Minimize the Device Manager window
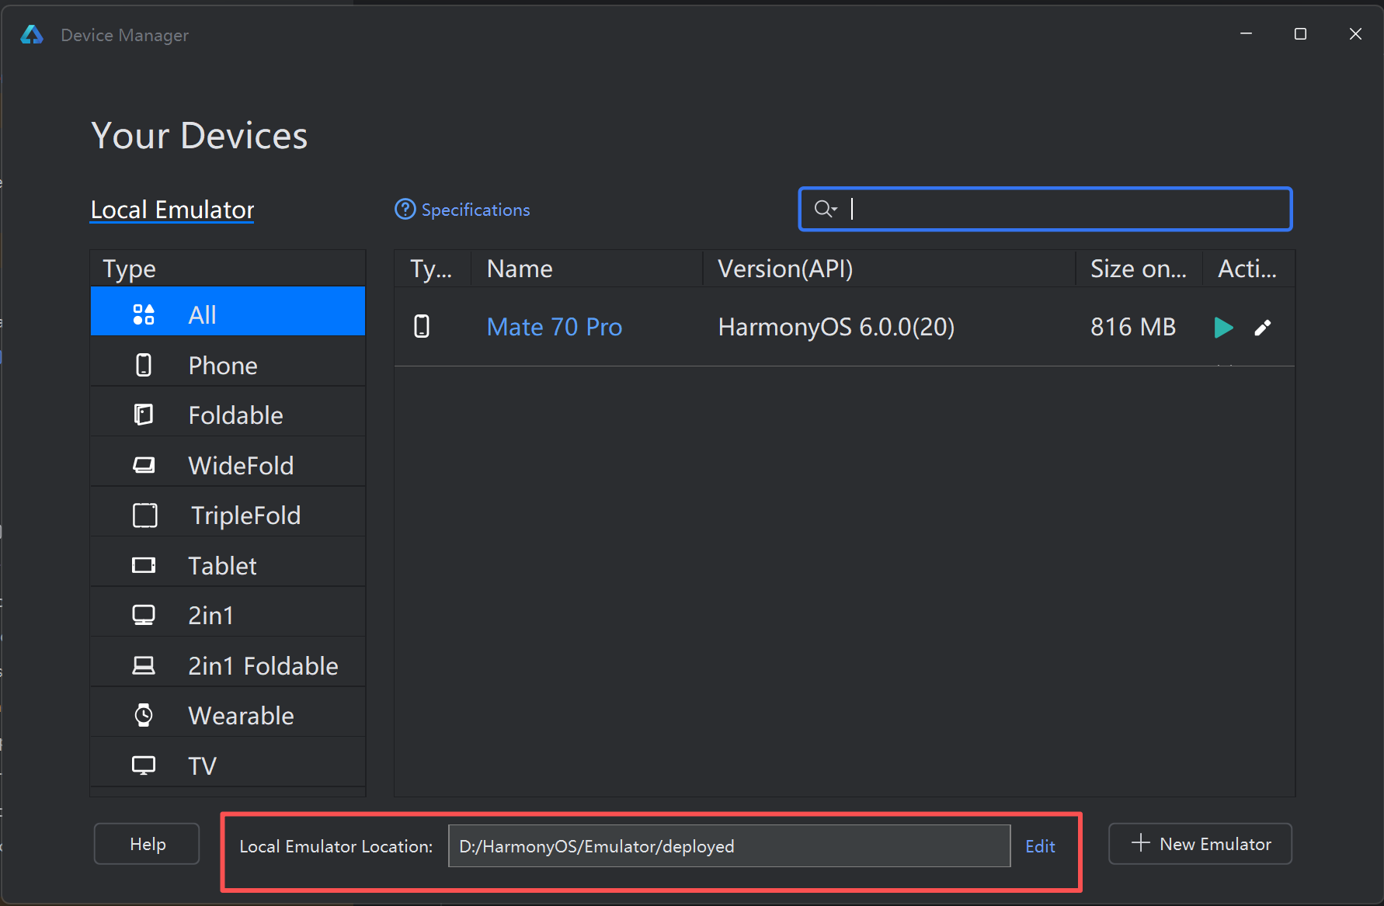This screenshot has height=906, width=1384. tap(1246, 34)
